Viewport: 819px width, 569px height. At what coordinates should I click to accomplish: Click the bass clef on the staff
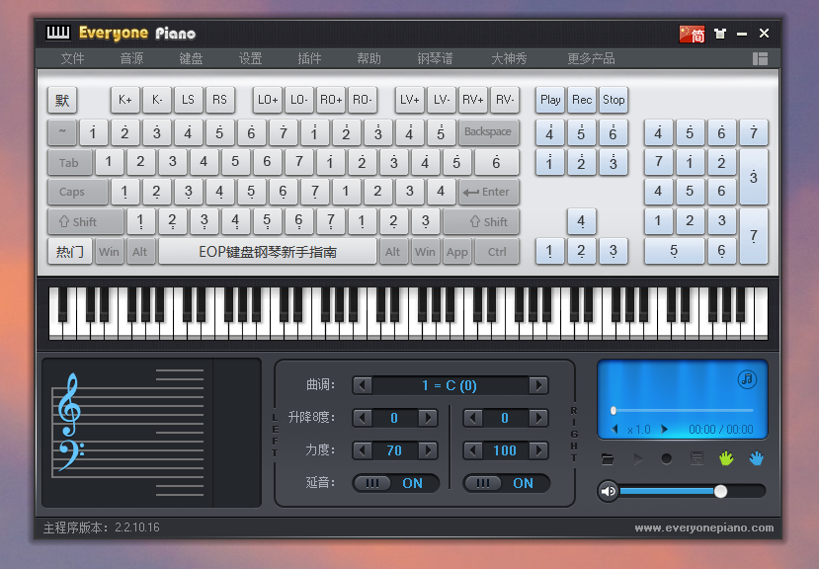point(70,455)
